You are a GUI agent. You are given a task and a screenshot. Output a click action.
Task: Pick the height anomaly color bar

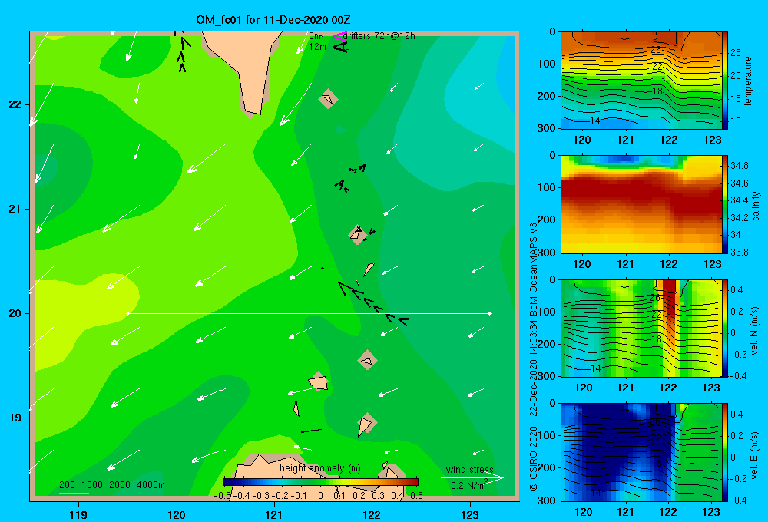coord(321,482)
